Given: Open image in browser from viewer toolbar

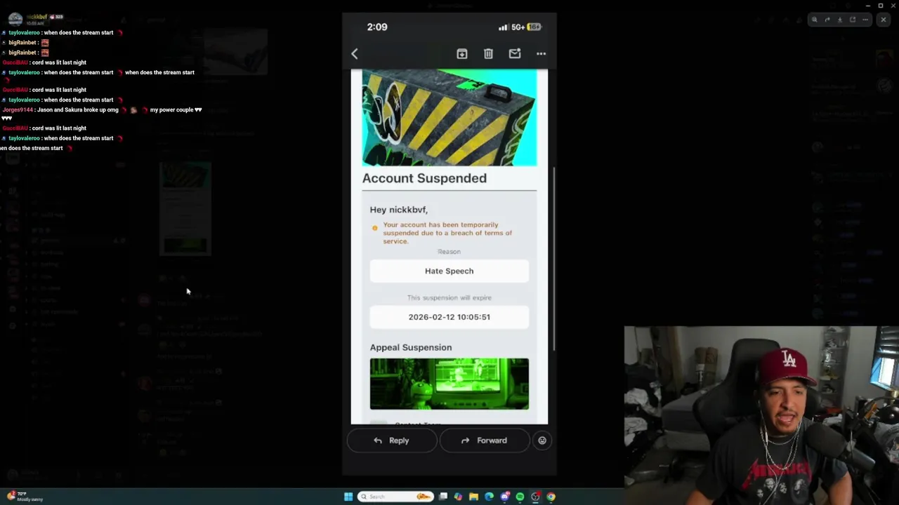Looking at the screenshot, I should [x=853, y=20].
